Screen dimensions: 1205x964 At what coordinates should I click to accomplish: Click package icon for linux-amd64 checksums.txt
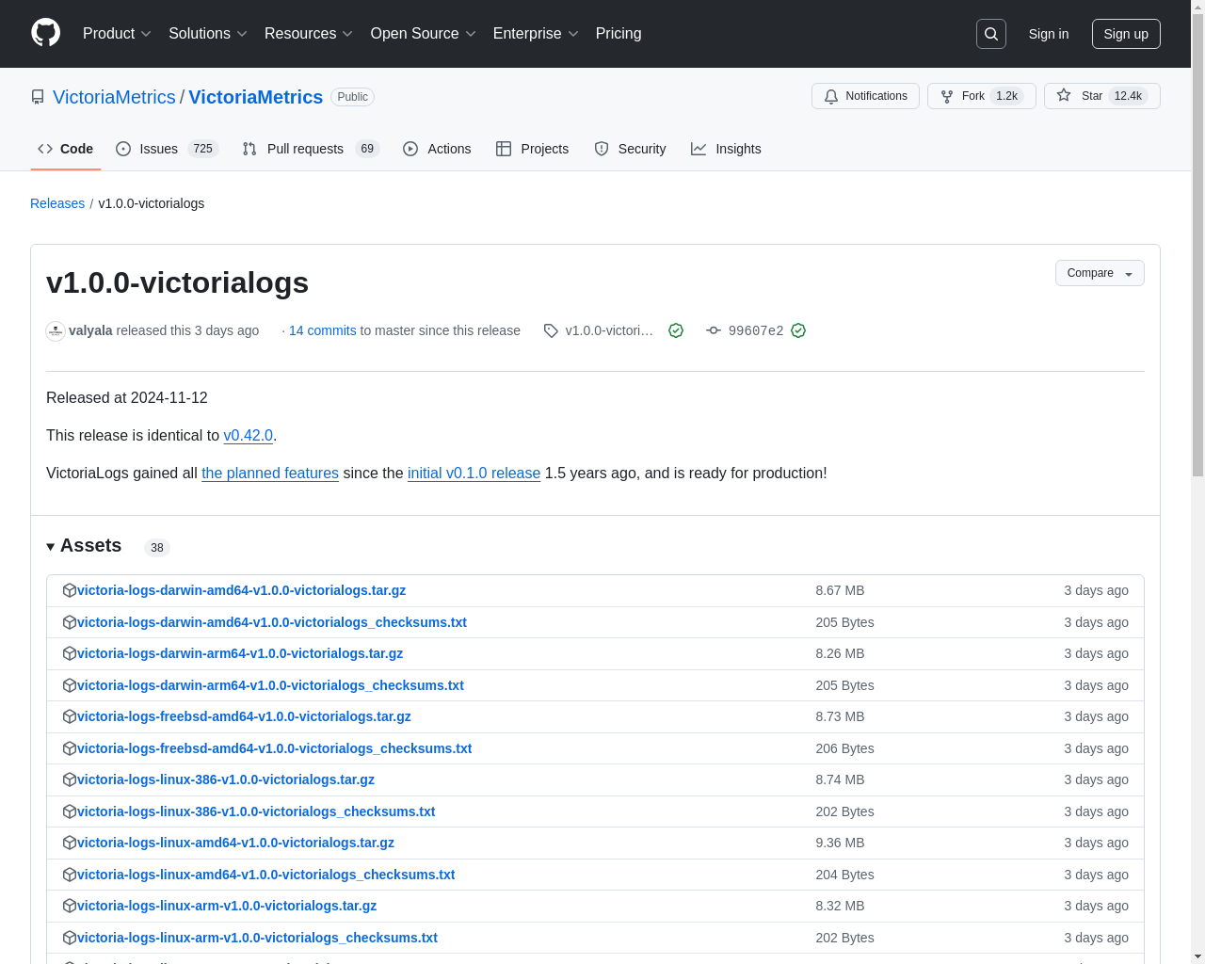(x=70, y=875)
